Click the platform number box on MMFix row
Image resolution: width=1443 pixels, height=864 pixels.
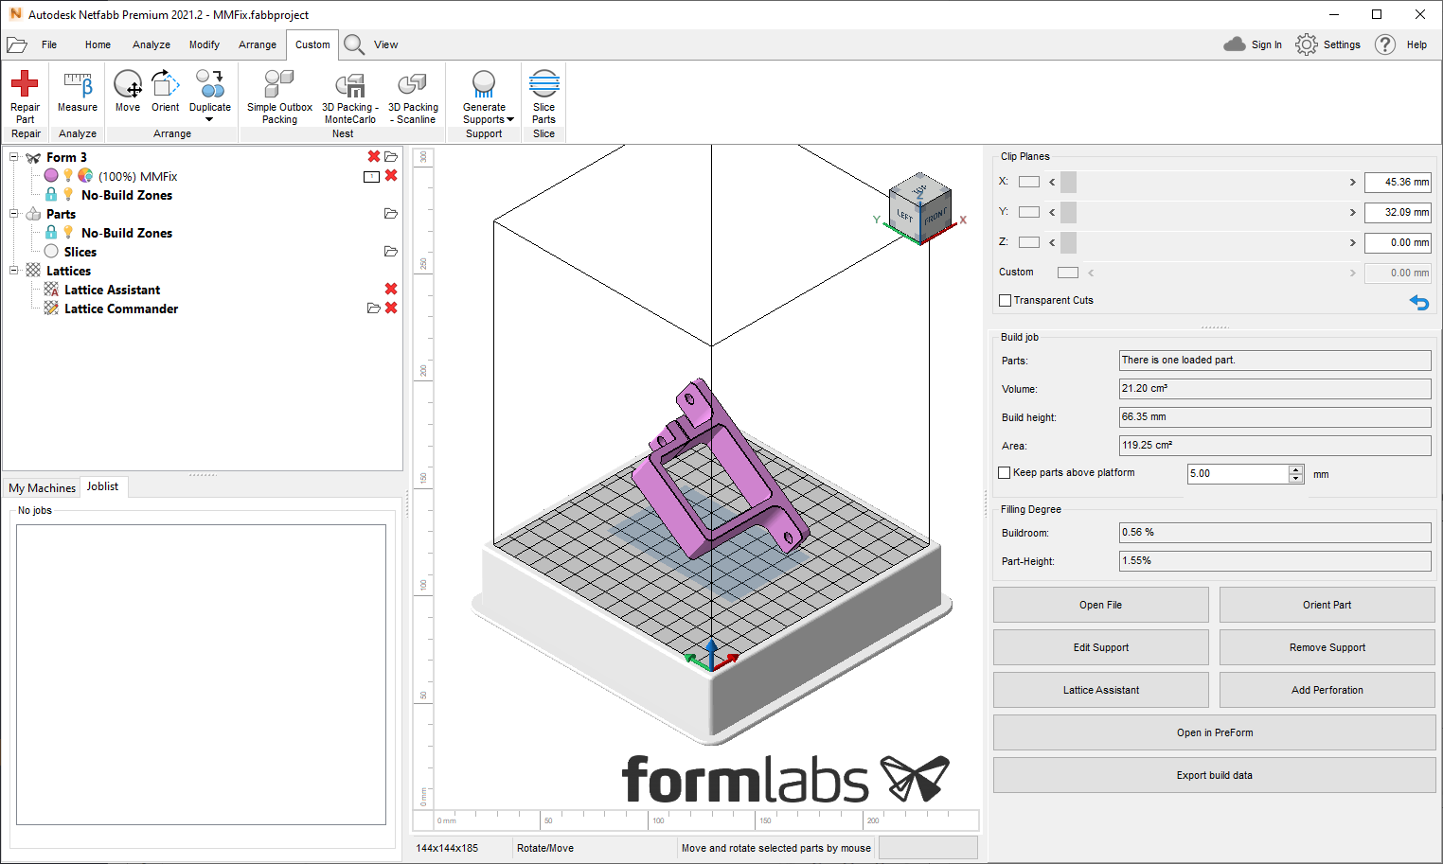click(372, 177)
